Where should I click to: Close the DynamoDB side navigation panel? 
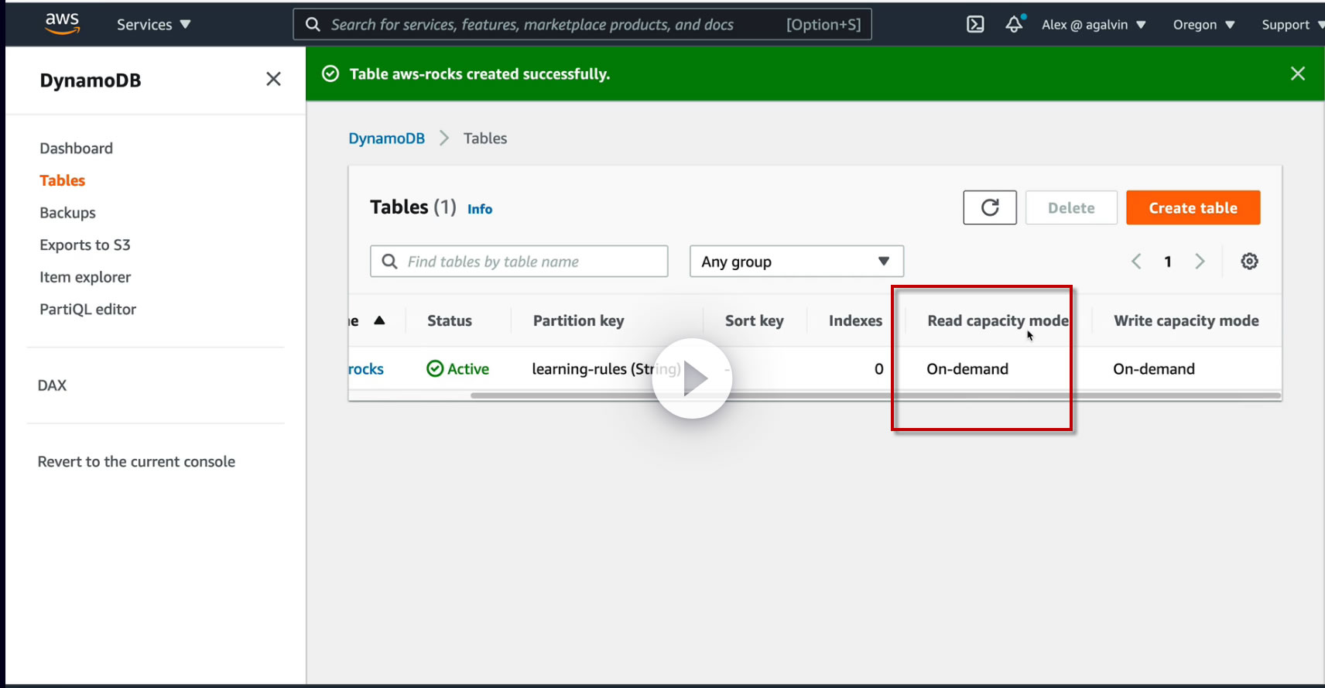[x=273, y=79]
